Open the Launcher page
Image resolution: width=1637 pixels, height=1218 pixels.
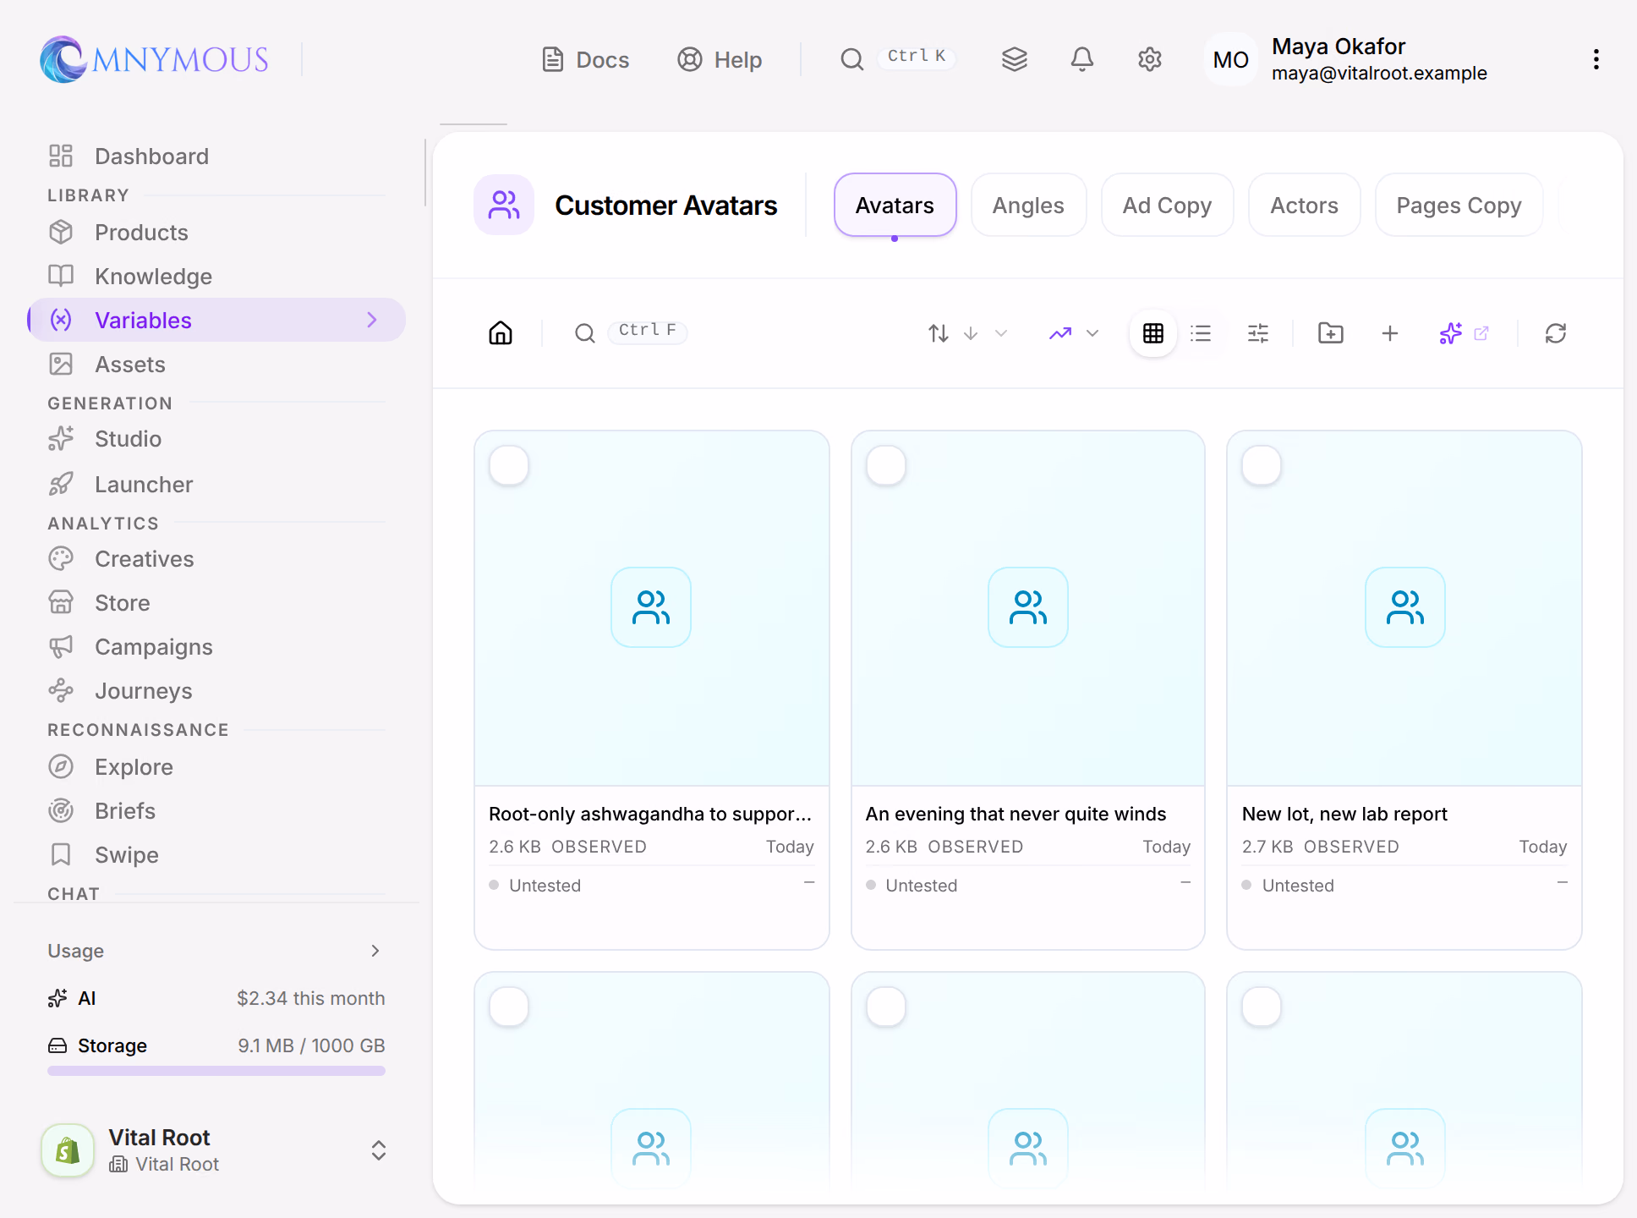[x=216, y=485]
